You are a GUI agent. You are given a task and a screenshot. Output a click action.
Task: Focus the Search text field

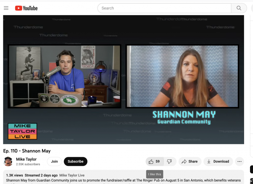coord(165,8)
